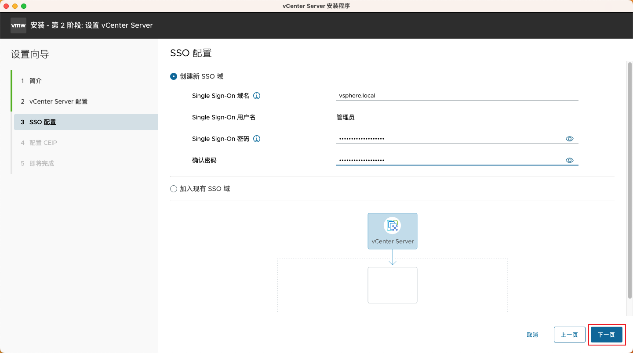Show 确认密码 with eye icon
The height and width of the screenshot is (353, 633).
click(x=570, y=160)
